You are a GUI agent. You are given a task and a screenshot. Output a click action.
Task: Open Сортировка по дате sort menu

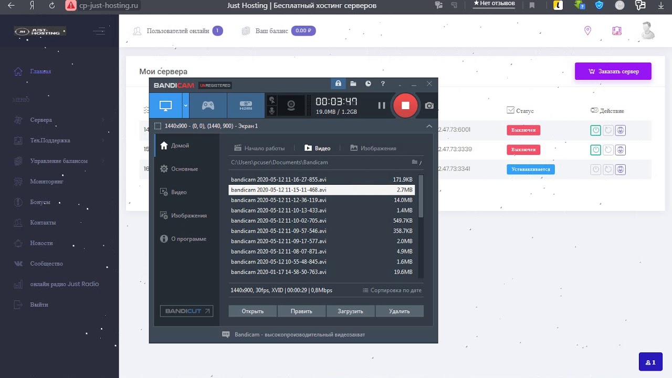(x=392, y=290)
